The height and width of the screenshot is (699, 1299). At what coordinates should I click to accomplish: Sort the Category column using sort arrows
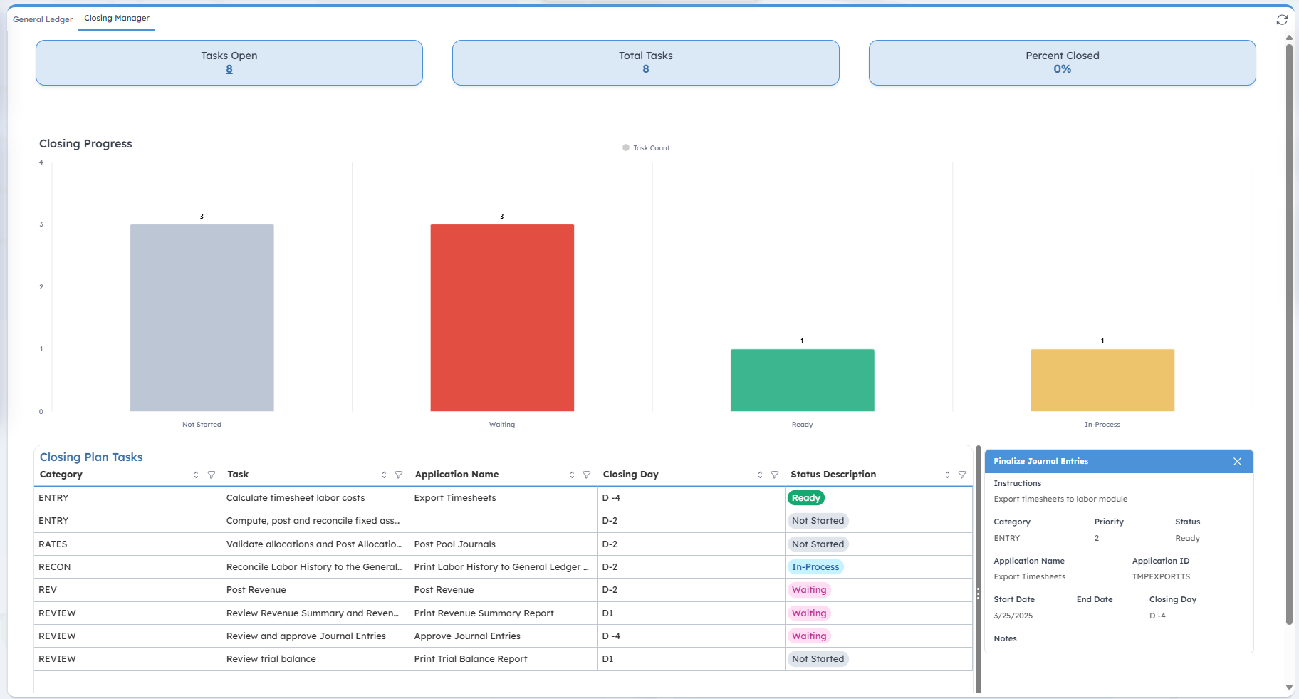tap(196, 475)
